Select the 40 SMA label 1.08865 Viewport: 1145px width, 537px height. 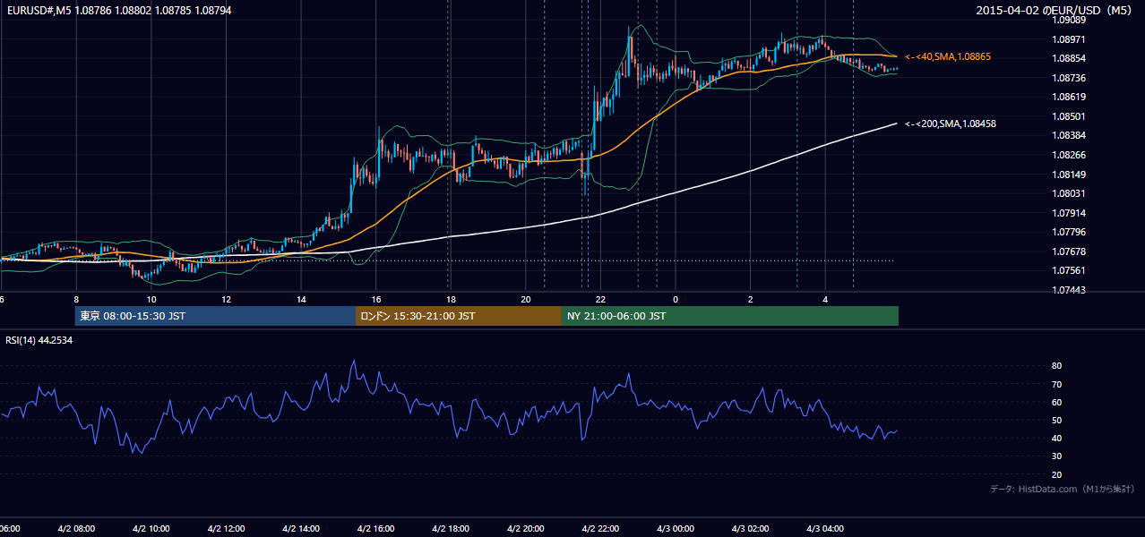(x=948, y=56)
